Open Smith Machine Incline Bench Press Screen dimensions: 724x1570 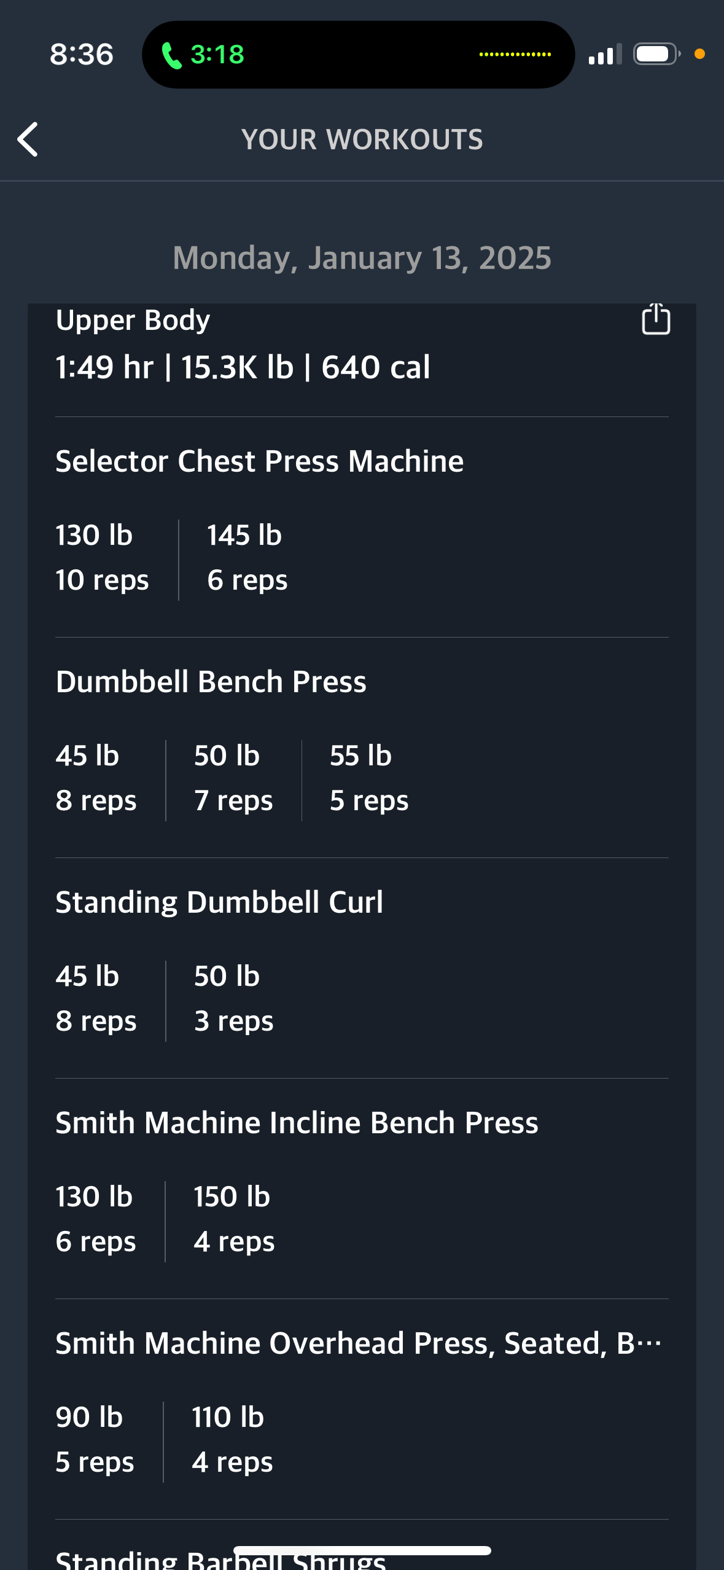pos(297,1123)
